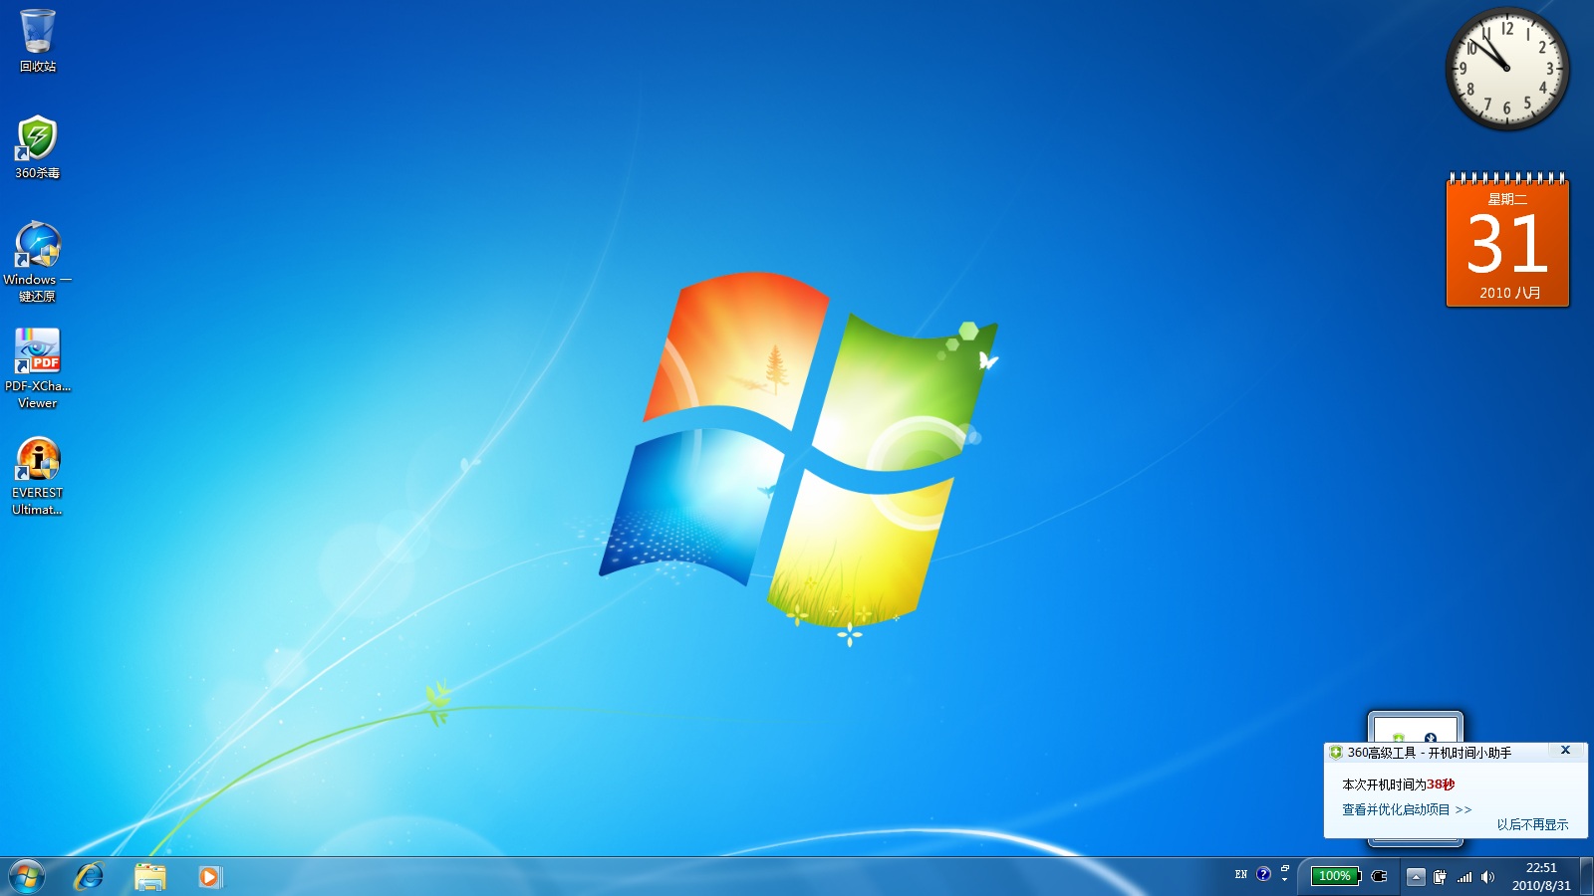Viewport: 1594px width, 896px height.
Task: Launch Internet Explorer from the taskbar
Action: [x=90, y=877]
